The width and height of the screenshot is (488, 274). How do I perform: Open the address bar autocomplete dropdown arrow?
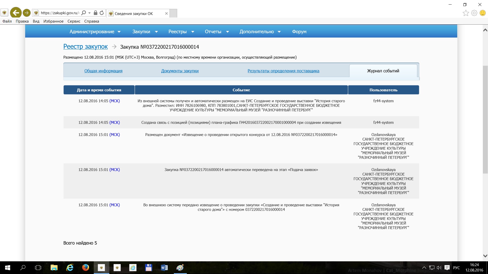tap(89, 13)
